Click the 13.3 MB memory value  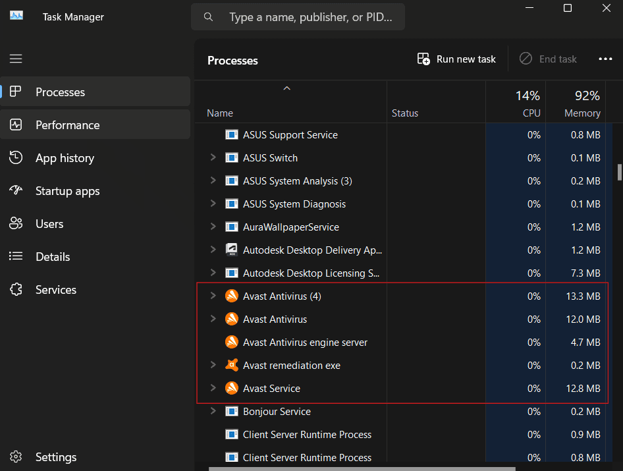point(583,296)
